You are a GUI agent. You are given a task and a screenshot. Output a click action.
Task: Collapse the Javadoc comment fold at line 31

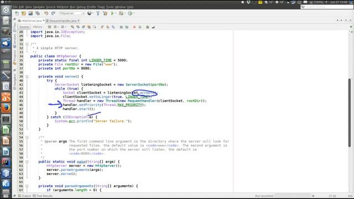click(27, 44)
